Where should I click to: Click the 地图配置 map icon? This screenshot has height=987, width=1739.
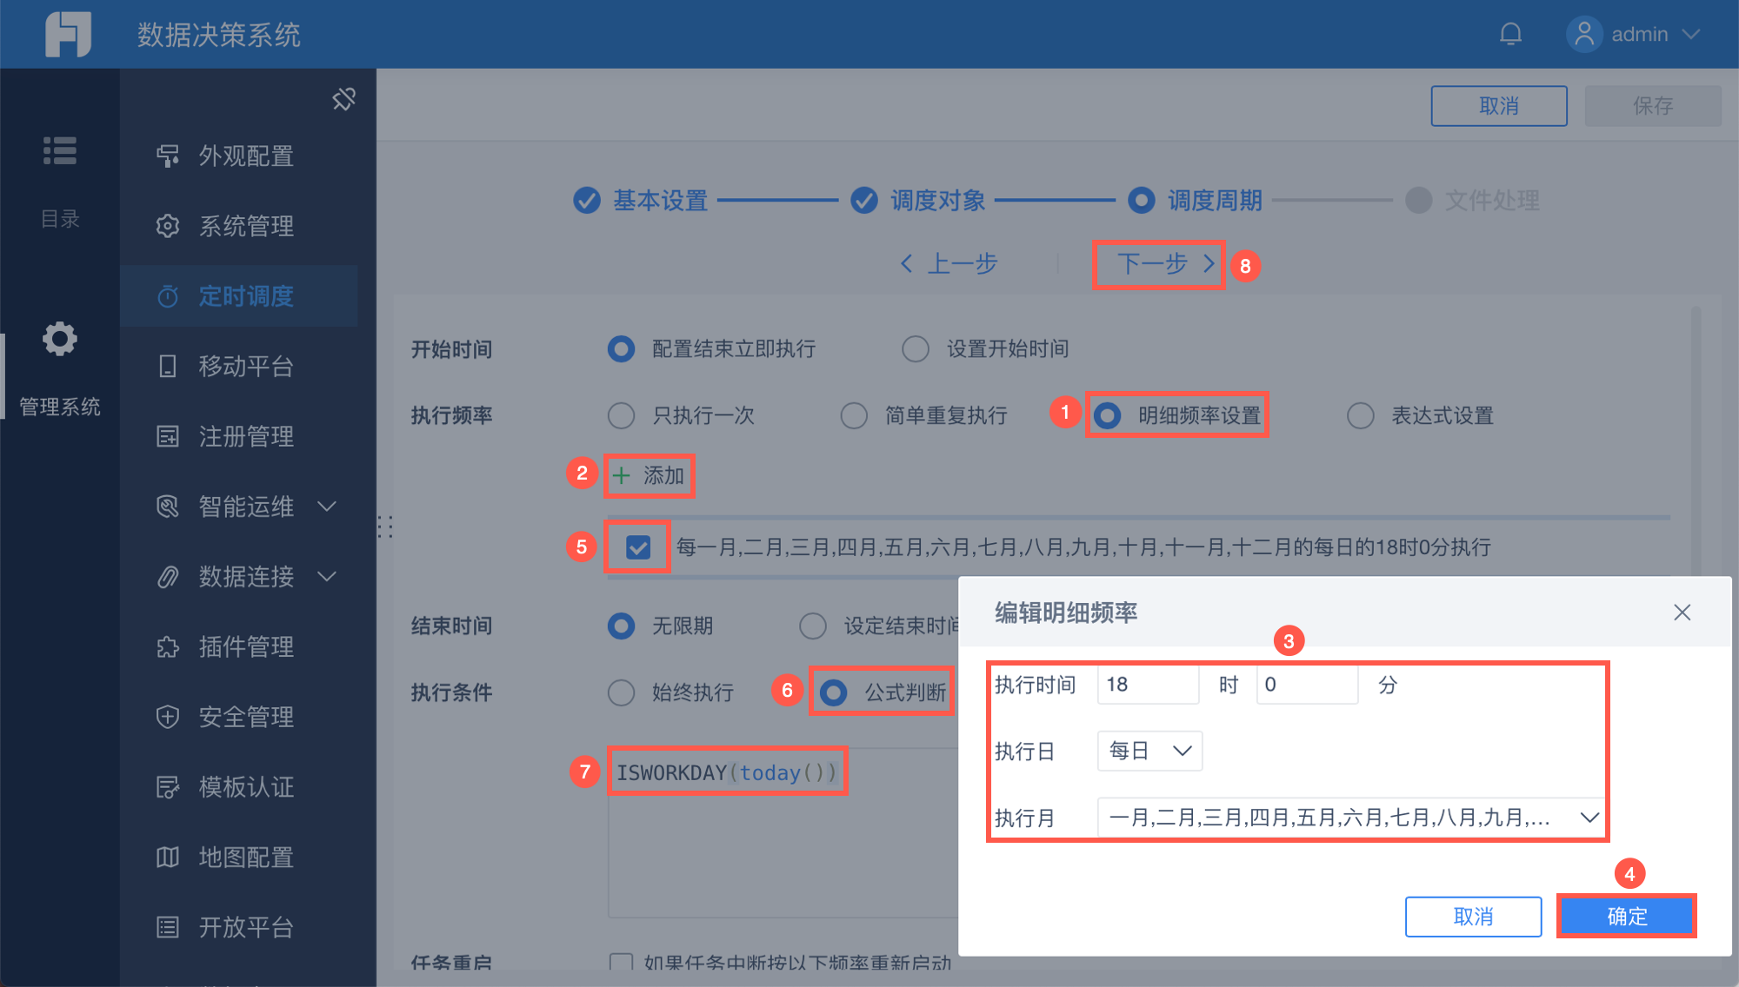pos(168,858)
